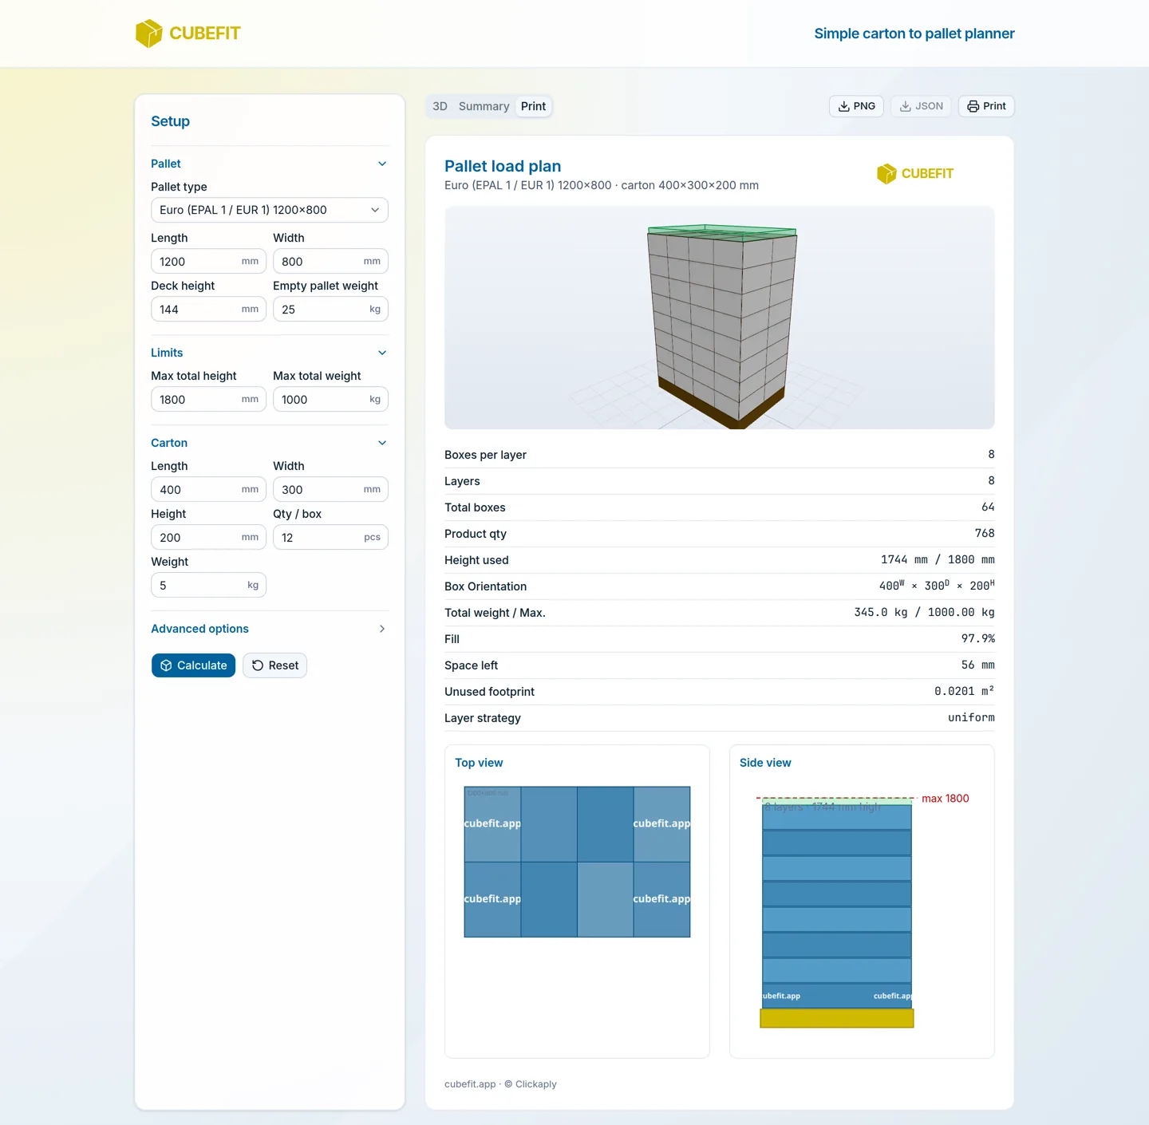This screenshot has width=1149, height=1125.
Task: Collapse the Limits section chevron
Action: tap(382, 353)
